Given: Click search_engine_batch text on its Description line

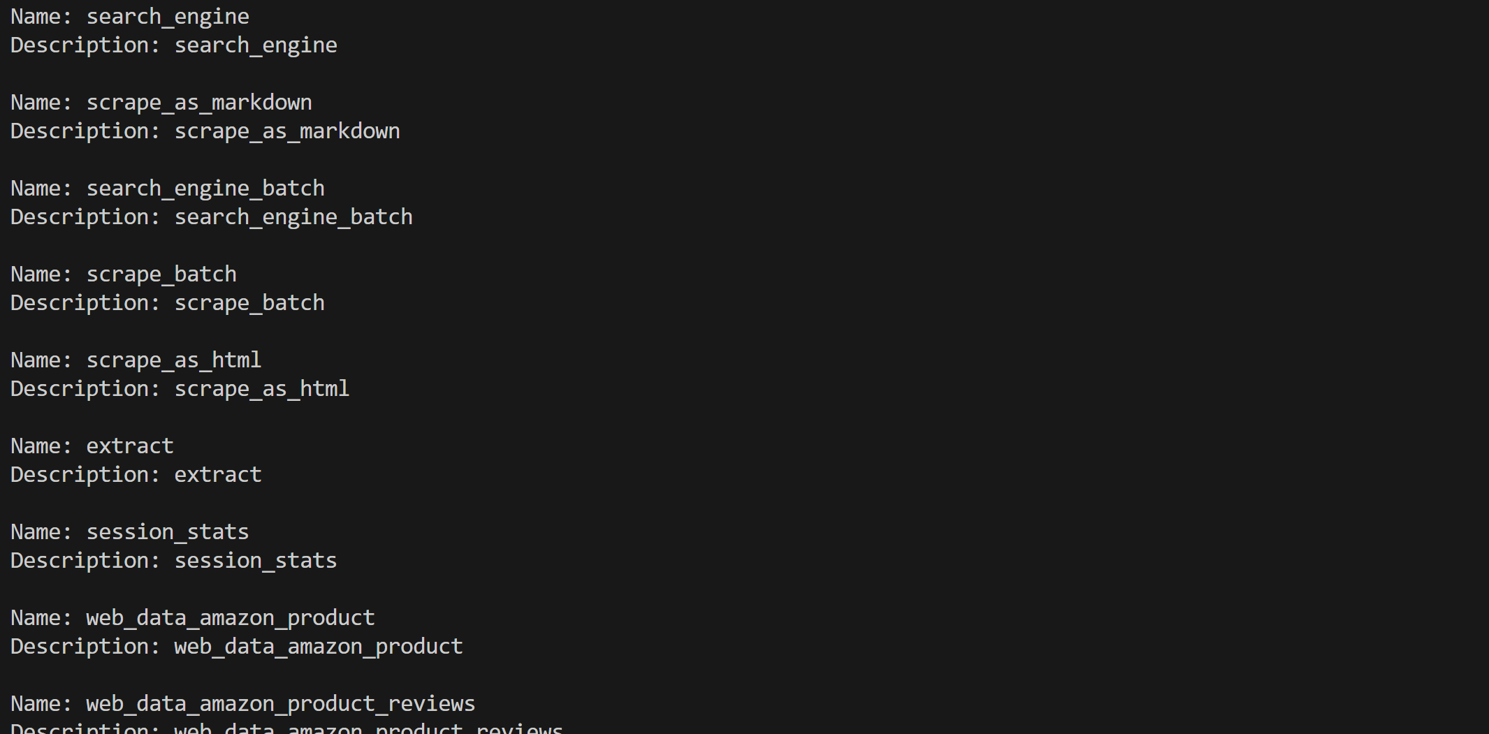Looking at the screenshot, I should coord(293,217).
